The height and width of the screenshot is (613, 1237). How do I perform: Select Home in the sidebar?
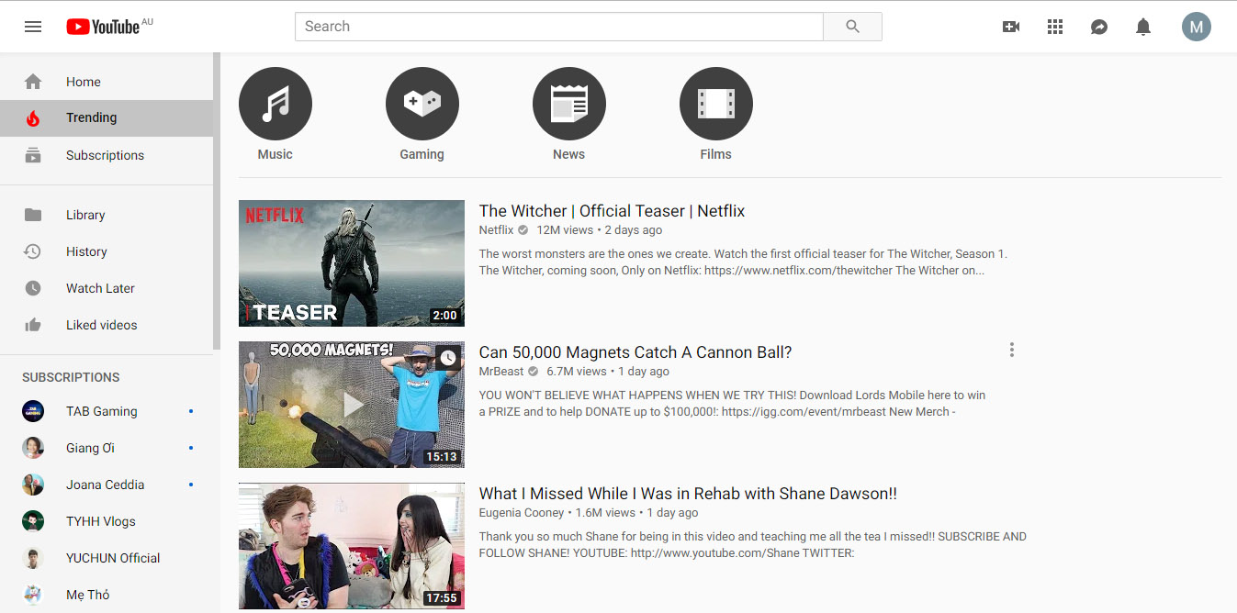107,82
